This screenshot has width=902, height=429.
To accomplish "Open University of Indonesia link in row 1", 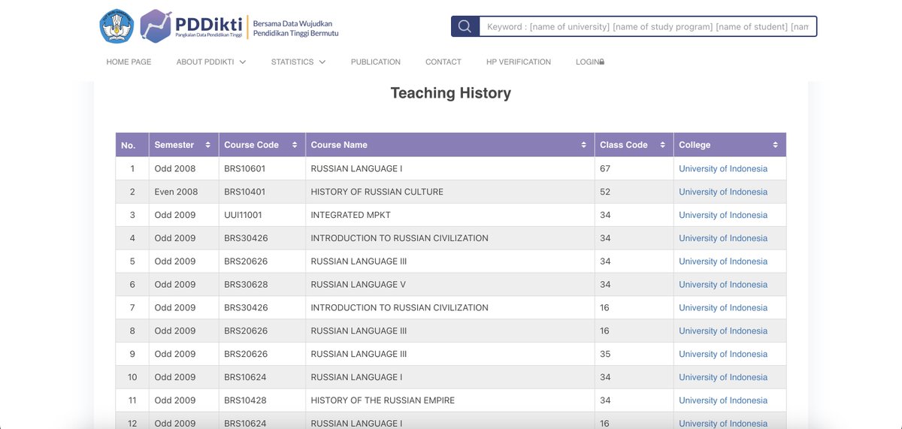I will point(723,168).
